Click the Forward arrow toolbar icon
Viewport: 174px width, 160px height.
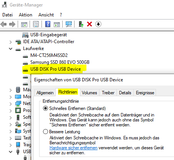pyautogui.click(x=12, y=24)
